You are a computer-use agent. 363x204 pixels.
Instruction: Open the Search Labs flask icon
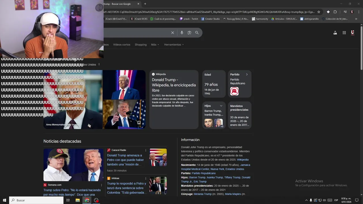[335, 33]
